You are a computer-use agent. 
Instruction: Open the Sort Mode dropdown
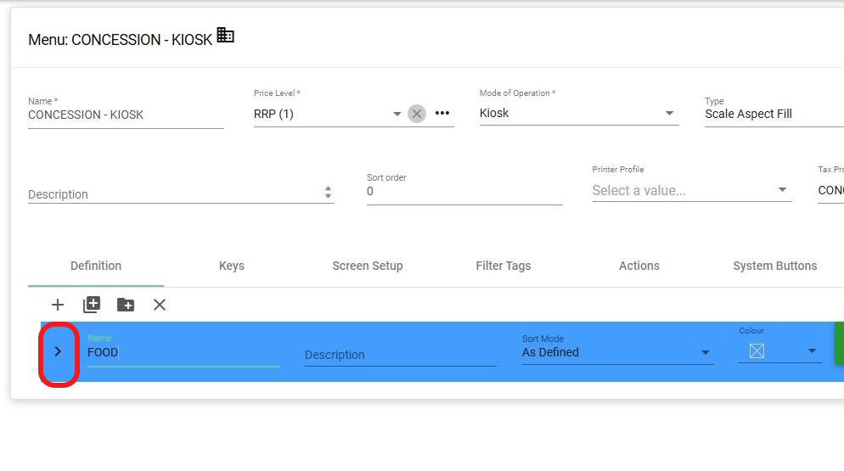click(705, 352)
